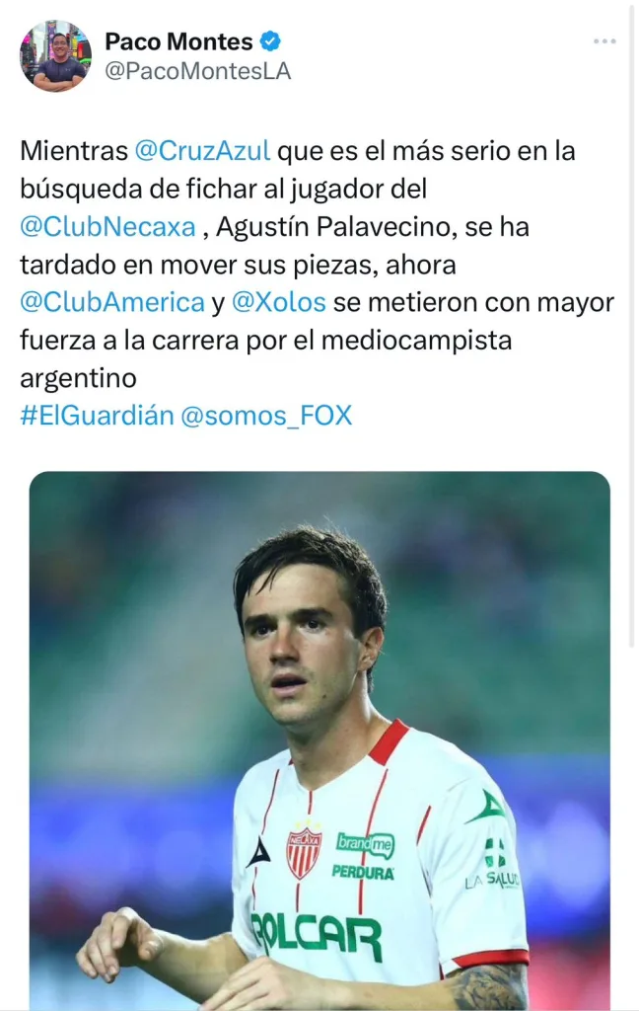Open the @PacoMontesLA handle
Viewport: 639px width, 1011px height.
point(197,72)
